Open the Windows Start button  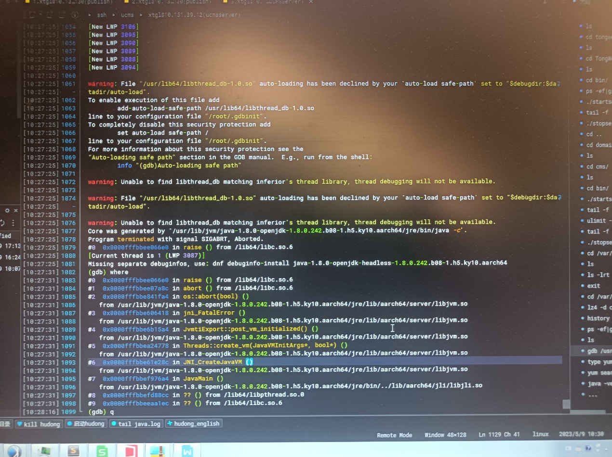[x=13, y=451]
